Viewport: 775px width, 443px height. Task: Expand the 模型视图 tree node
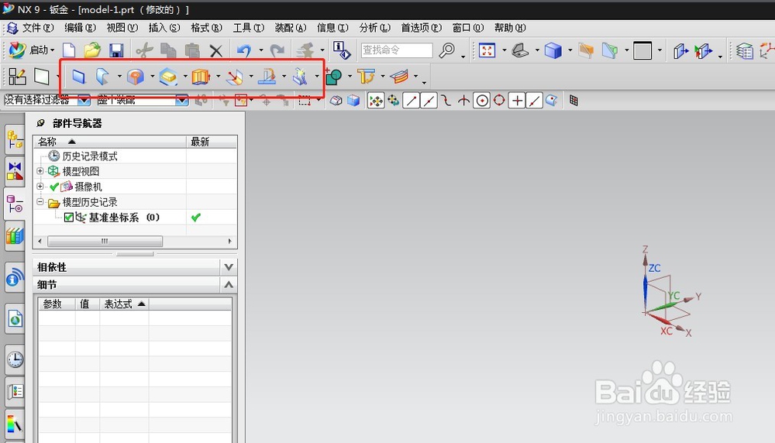pos(40,171)
